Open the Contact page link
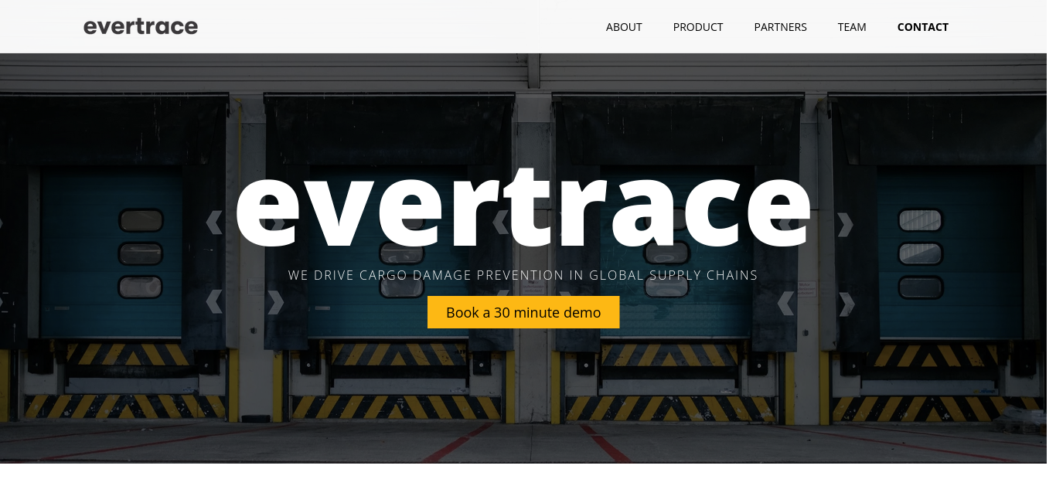 tap(923, 27)
